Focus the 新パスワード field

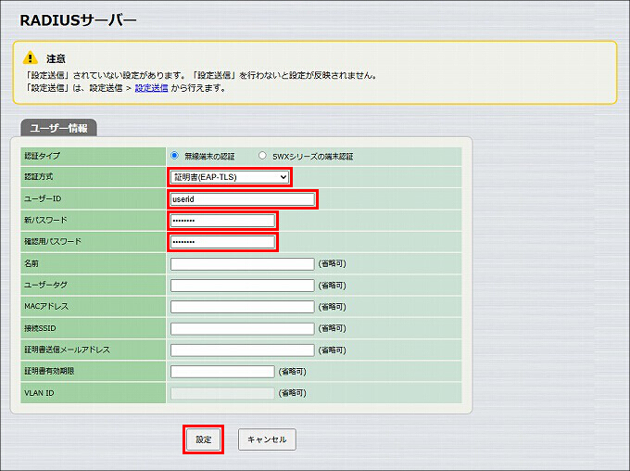pos(222,221)
